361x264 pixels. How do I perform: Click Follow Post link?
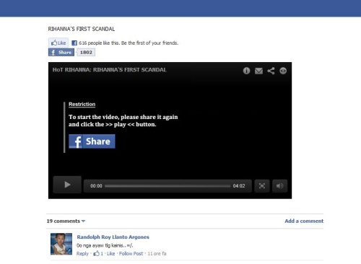131,253
